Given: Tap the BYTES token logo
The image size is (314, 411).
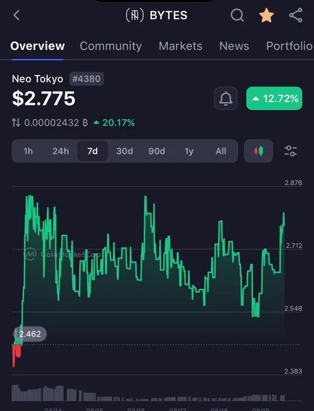Looking at the screenshot, I should coord(135,15).
